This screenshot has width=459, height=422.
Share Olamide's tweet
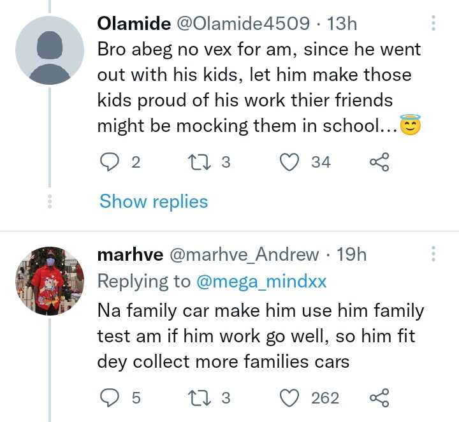tap(379, 163)
